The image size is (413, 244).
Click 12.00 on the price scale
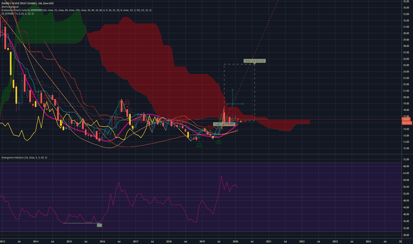(x=406, y=148)
